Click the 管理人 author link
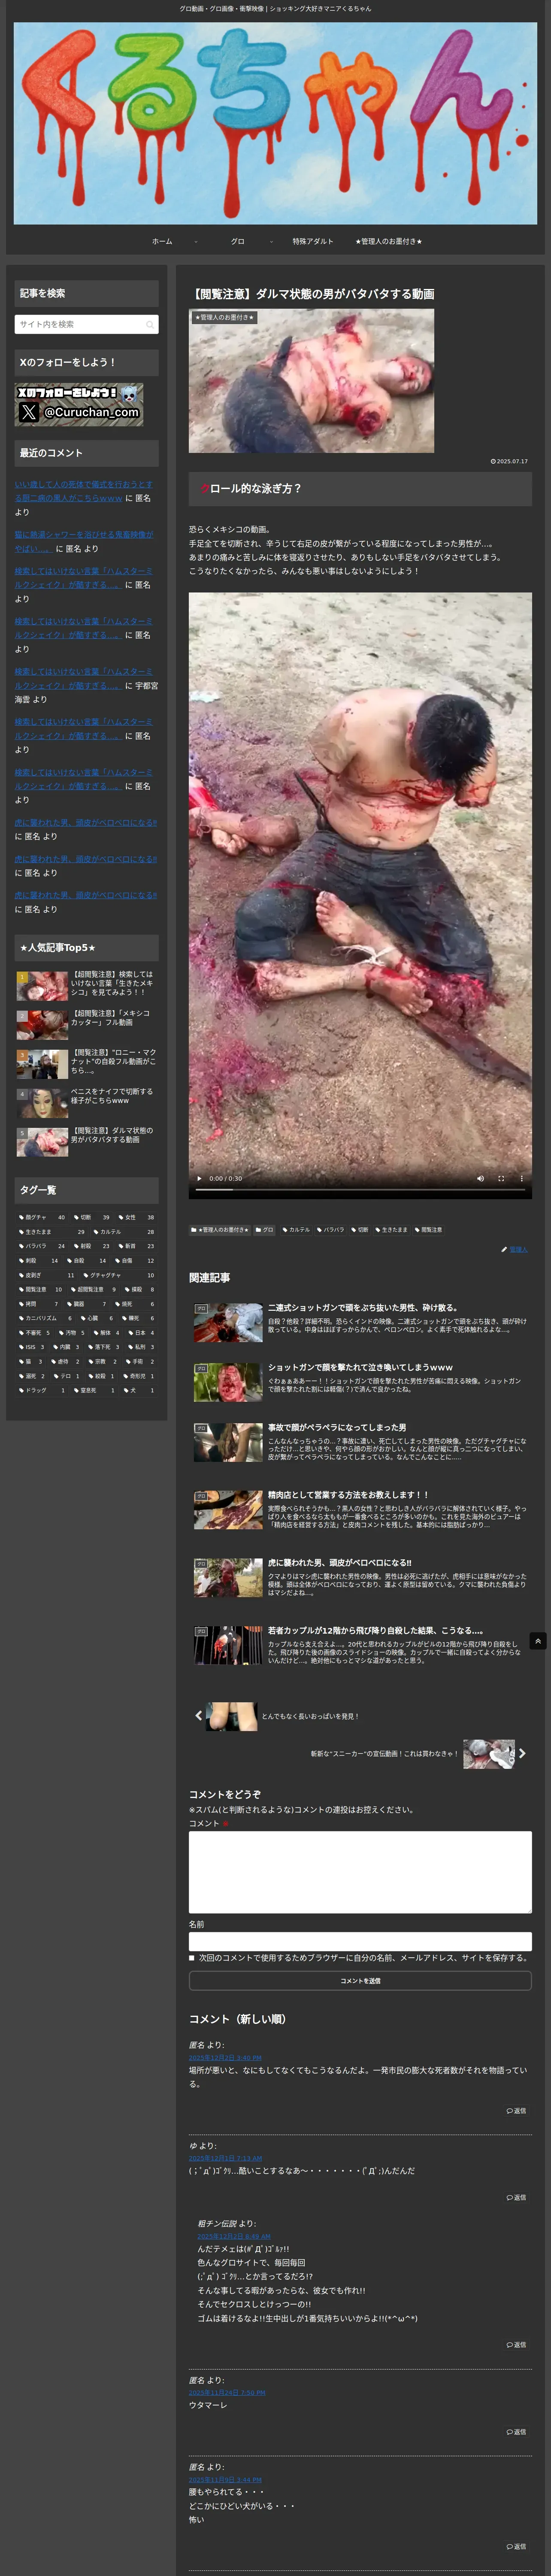551x2576 pixels. [518, 1249]
